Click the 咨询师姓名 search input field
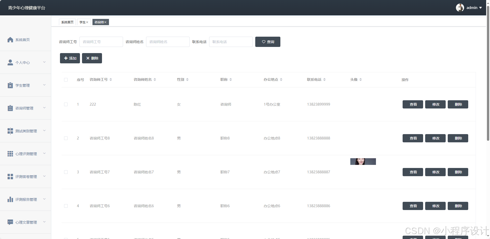This screenshot has height=239, width=490. pos(168,42)
